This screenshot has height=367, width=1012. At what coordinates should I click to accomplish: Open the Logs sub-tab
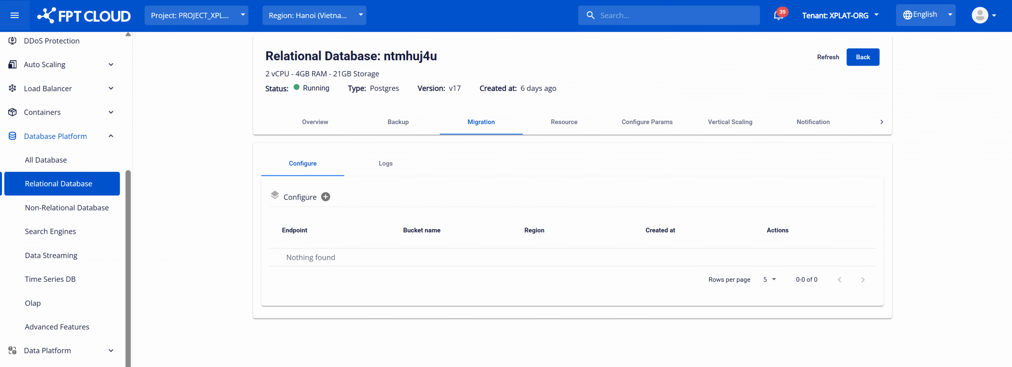(x=385, y=164)
